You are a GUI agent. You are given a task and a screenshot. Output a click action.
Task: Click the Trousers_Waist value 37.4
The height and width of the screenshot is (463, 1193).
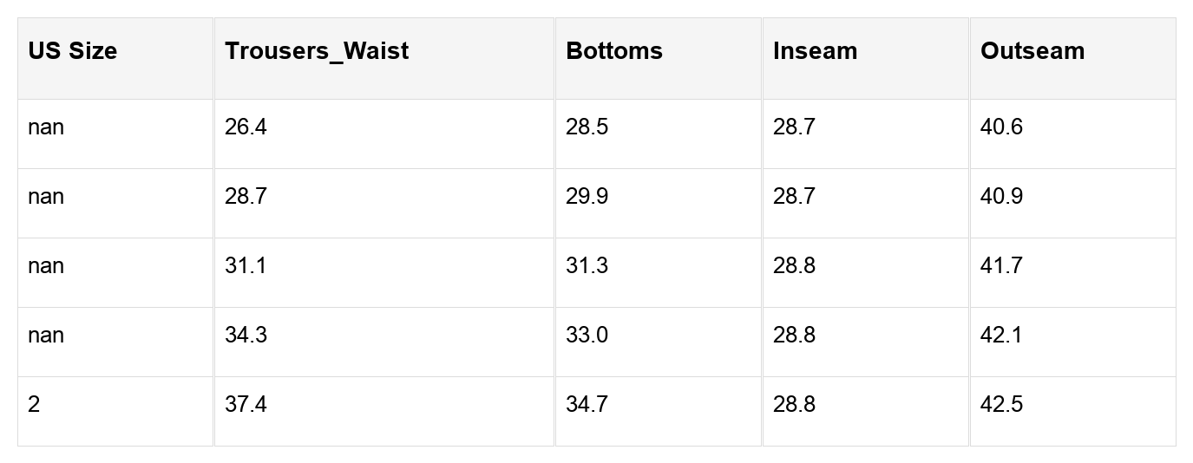tap(246, 405)
